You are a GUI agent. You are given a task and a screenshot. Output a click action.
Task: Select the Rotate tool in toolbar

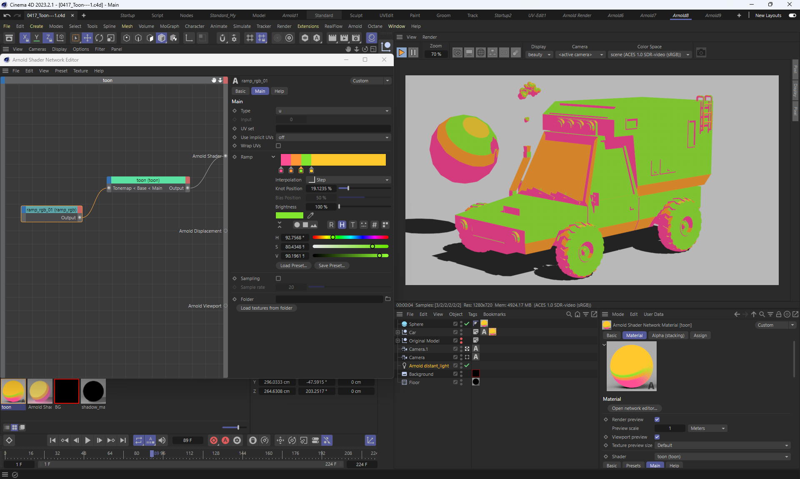pos(99,38)
